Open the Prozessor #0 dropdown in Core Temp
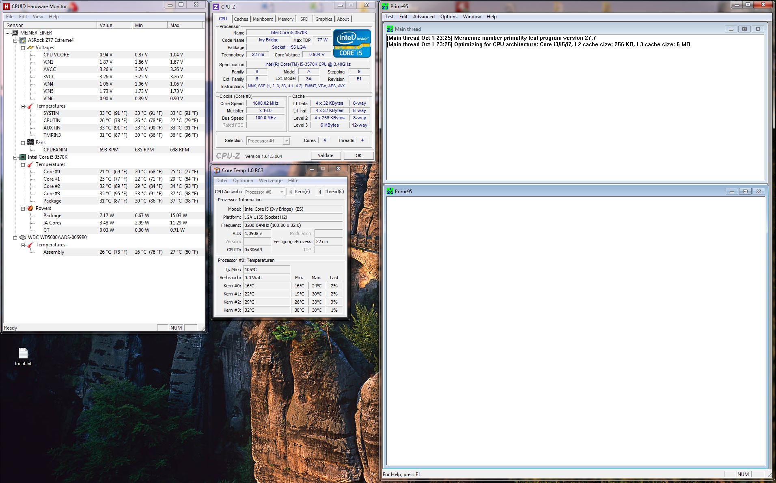This screenshot has width=776, height=483. (264, 192)
